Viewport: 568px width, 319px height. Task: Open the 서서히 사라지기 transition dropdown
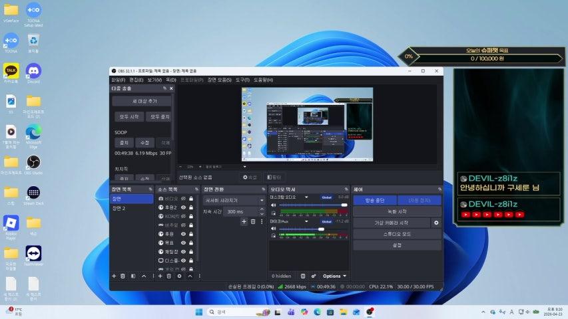[233, 200]
